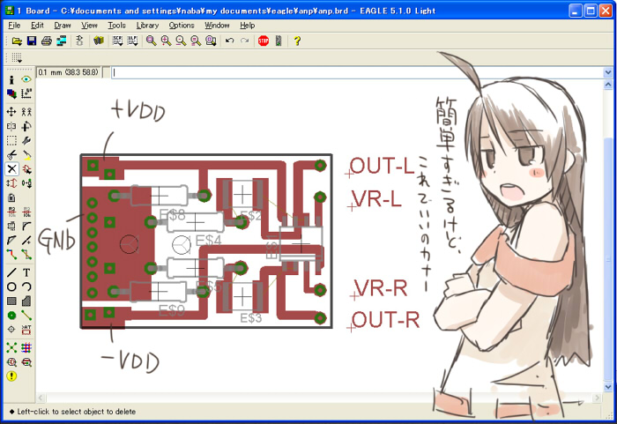The width and height of the screenshot is (617, 424).
Task: Click the yellow question mark Help icon
Action: tap(297, 41)
